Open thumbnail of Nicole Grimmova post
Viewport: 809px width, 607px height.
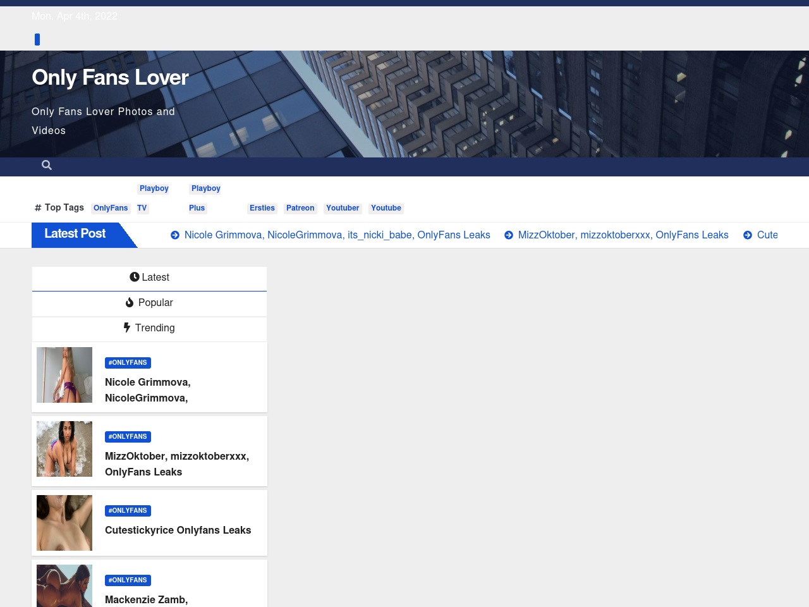pyautogui.click(x=64, y=375)
